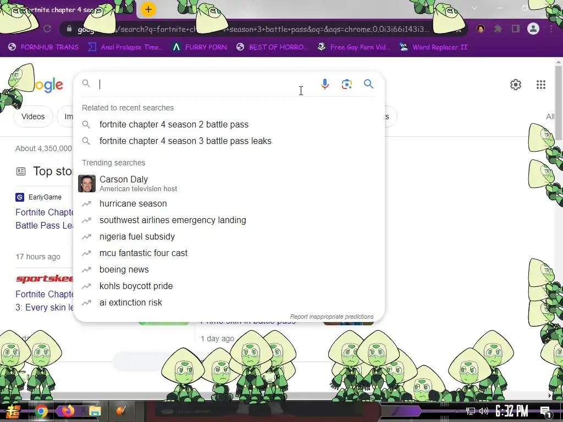
Task: Open Google Lens image search icon
Action: (347, 84)
